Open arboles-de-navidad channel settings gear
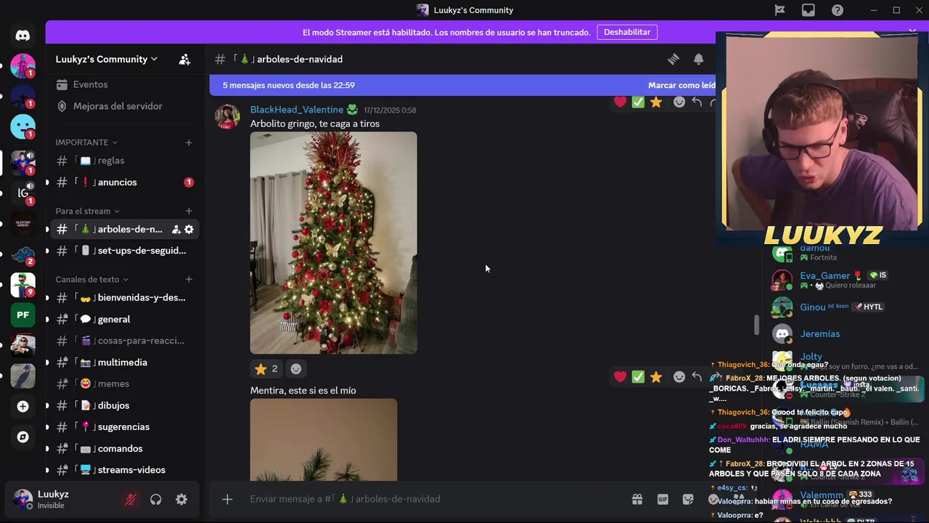Viewport: 929px width, 523px height. pyautogui.click(x=189, y=230)
